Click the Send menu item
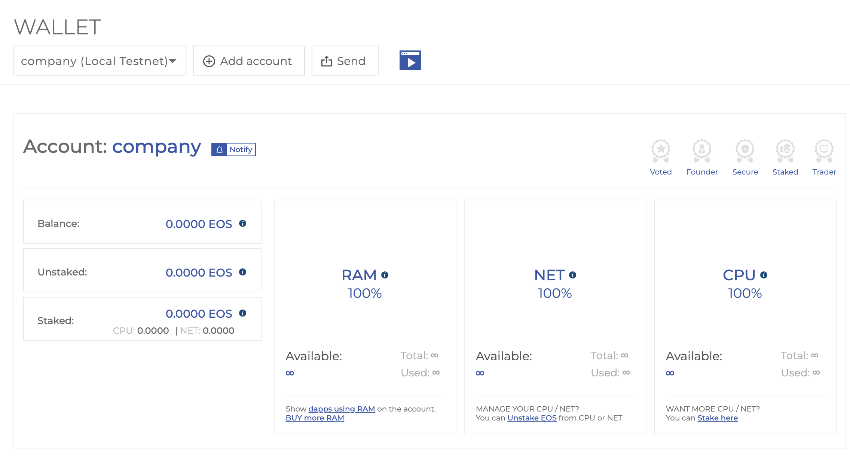This screenshot has height=459, width=850. [344, 61]
